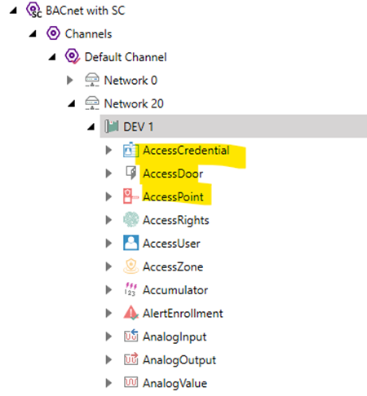Screen dimensions: 367x396
Task: Click the AlertEnrollment warning triangle icon
Action: 130,313
